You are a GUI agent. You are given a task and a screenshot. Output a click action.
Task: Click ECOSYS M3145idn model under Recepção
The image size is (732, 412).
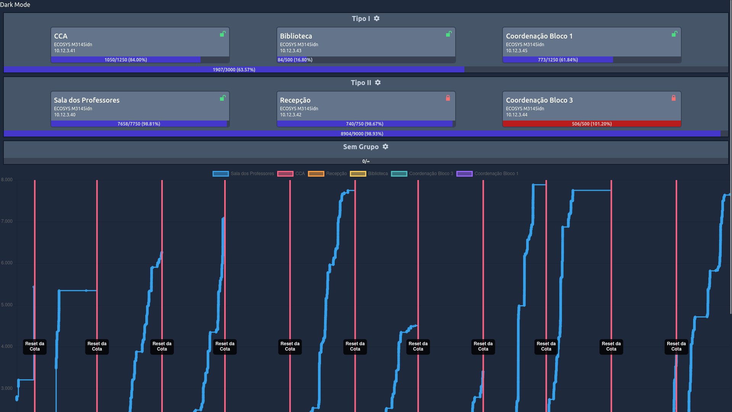[299, 109]
